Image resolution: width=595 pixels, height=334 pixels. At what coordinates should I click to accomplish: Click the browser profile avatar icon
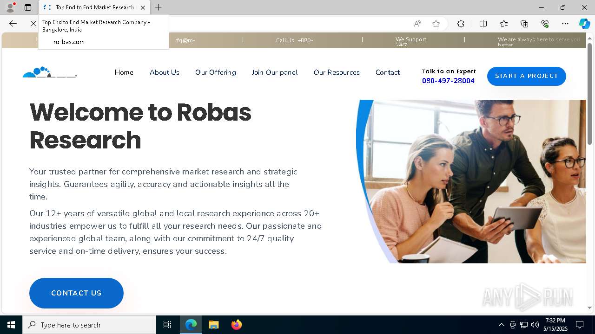pos(10,7)
